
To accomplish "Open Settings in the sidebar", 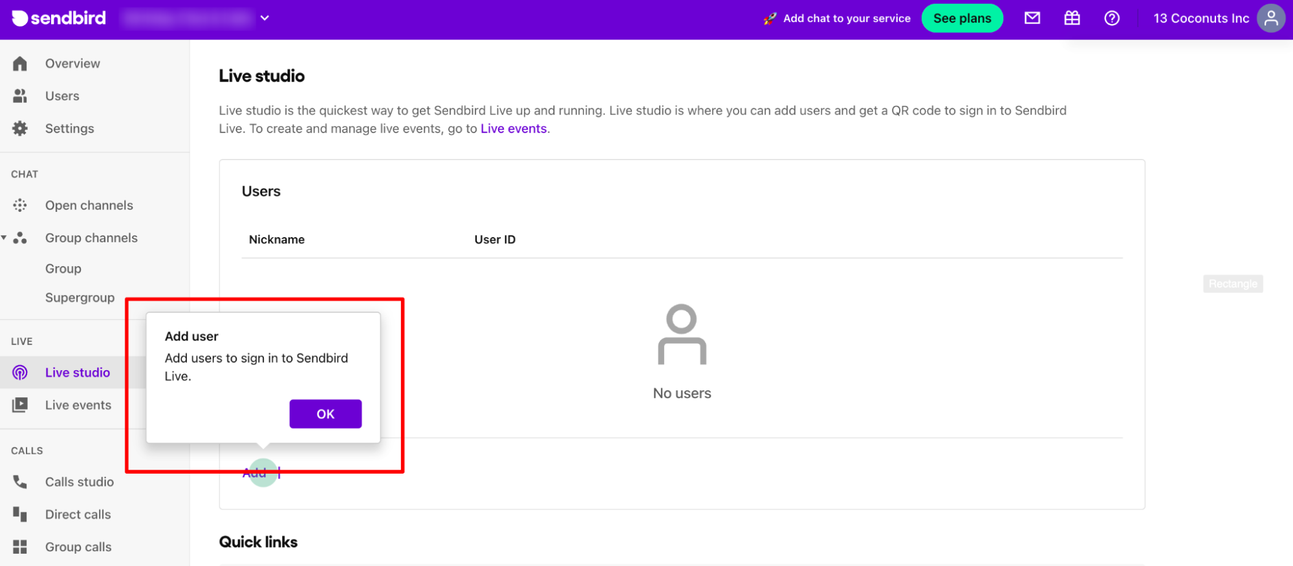I will pos(69,129).
